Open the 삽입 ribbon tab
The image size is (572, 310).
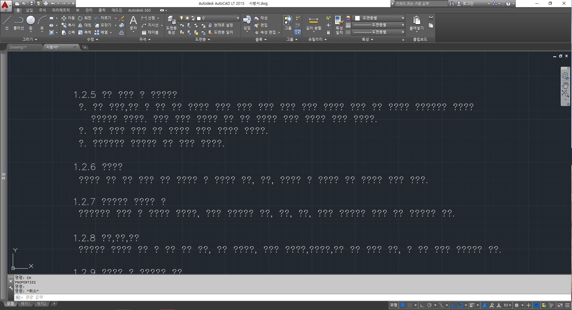[29, 10]
